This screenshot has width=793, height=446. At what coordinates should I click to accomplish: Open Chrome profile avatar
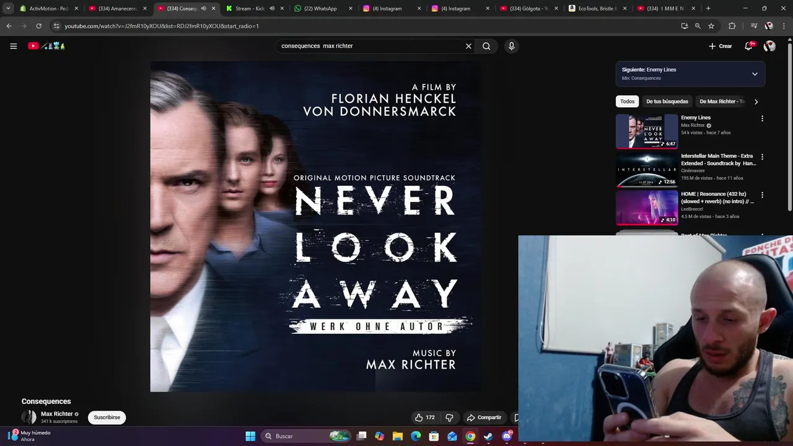(x=769, y=26)
